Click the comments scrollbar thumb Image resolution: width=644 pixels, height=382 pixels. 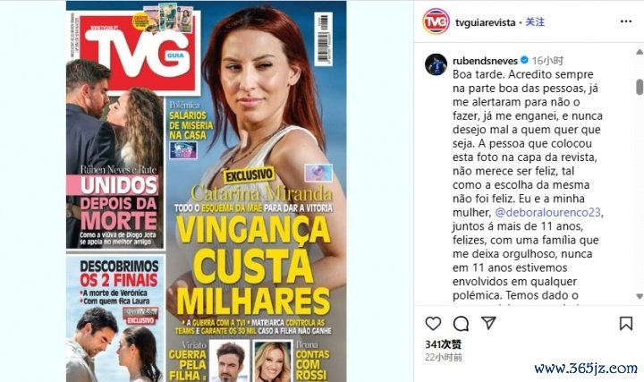(x=640, y=87)
